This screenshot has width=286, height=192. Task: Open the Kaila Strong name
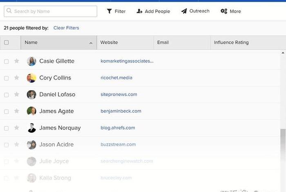[55, 178]
